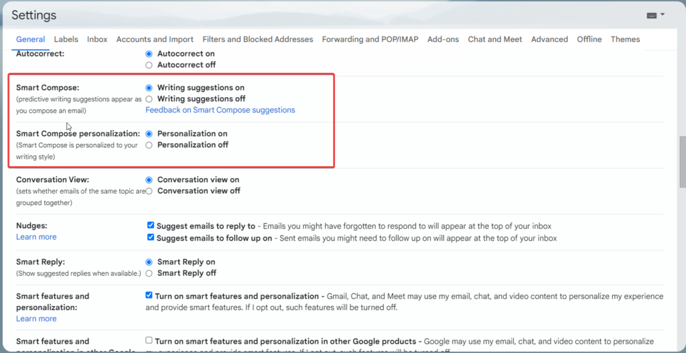This screenshot has height=353, width=686.
Task: Open the Inbox settings tab
Action: coord(97,40)
